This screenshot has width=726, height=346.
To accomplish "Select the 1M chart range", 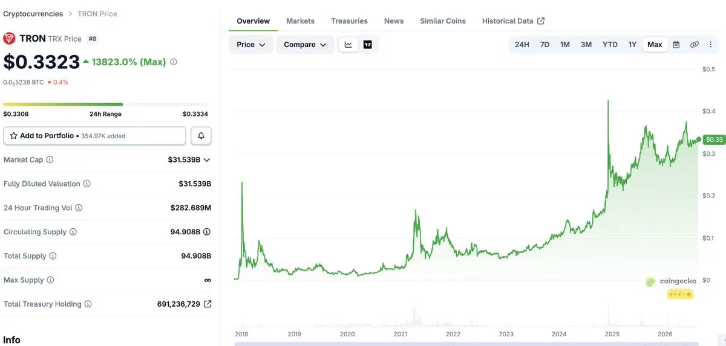I will 565,45.
